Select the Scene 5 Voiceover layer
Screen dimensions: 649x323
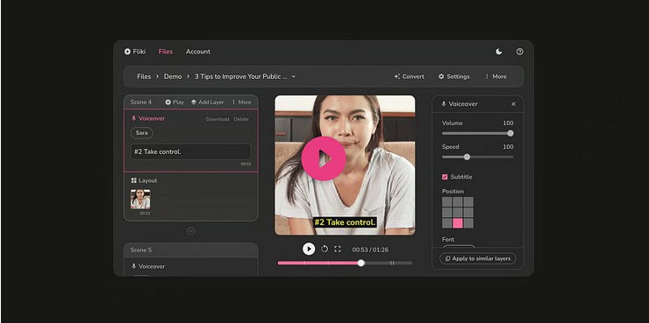click(x=148, y=266)
